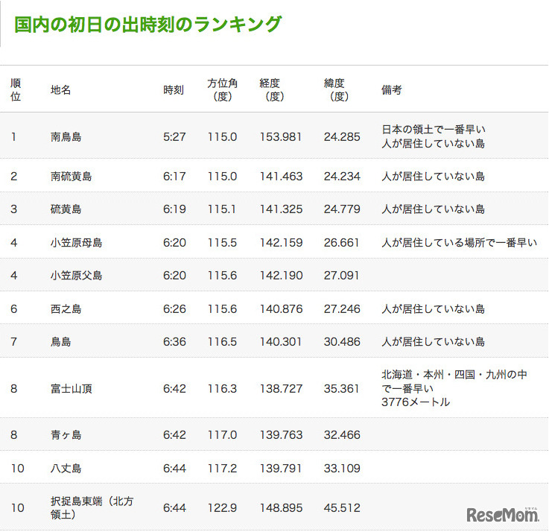Screen dimensions: 549x532
Task: Click the 備考 column header
Action: pos(391,90)
